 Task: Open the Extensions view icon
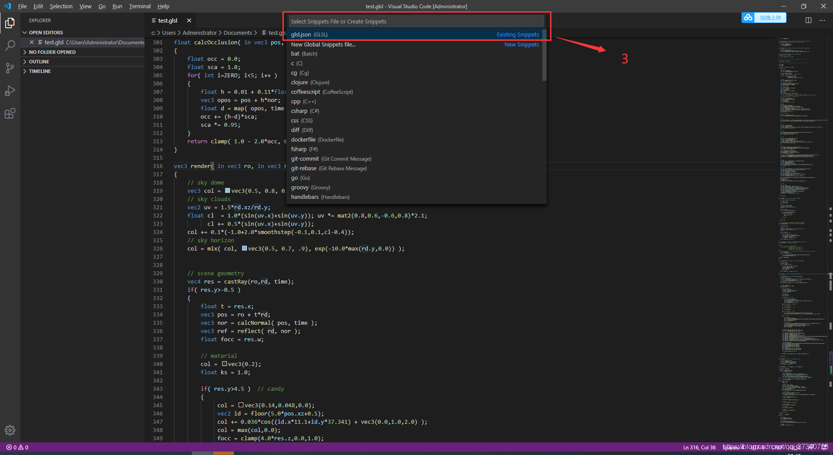tap(10, 114)
